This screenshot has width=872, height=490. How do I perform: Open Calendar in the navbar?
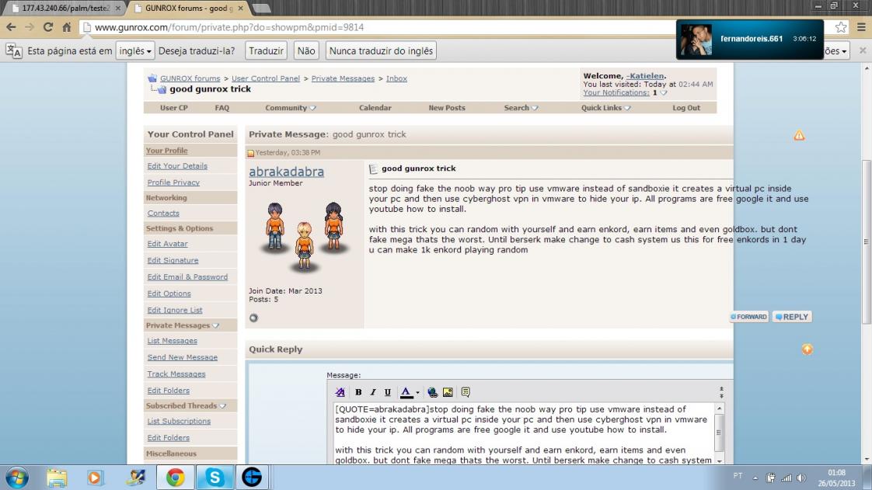[x=375, y=108]
